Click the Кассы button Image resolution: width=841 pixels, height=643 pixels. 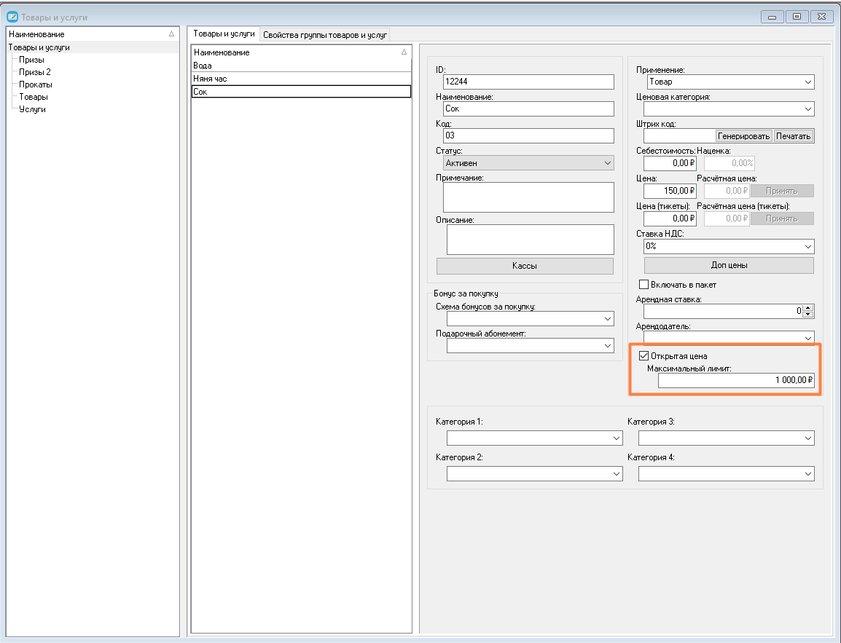pos(525,266)
